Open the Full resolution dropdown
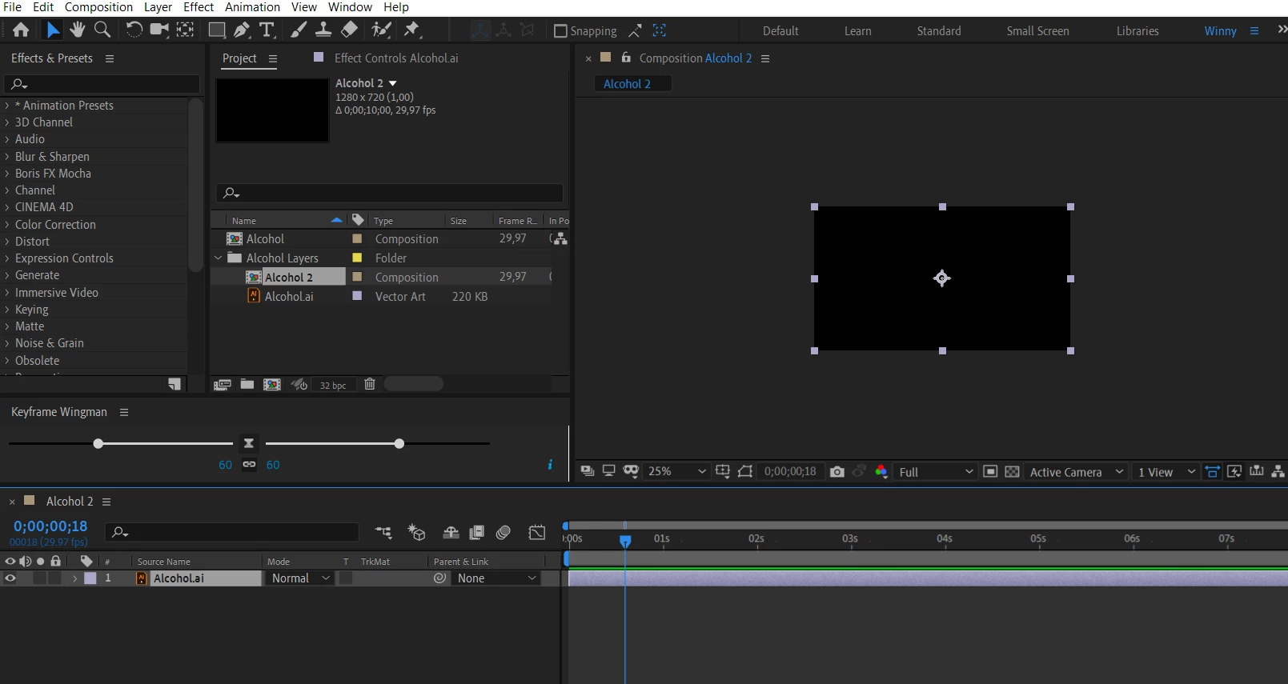Image resolution: width=1288 pixels, height=684 pixels. [936, 472]
